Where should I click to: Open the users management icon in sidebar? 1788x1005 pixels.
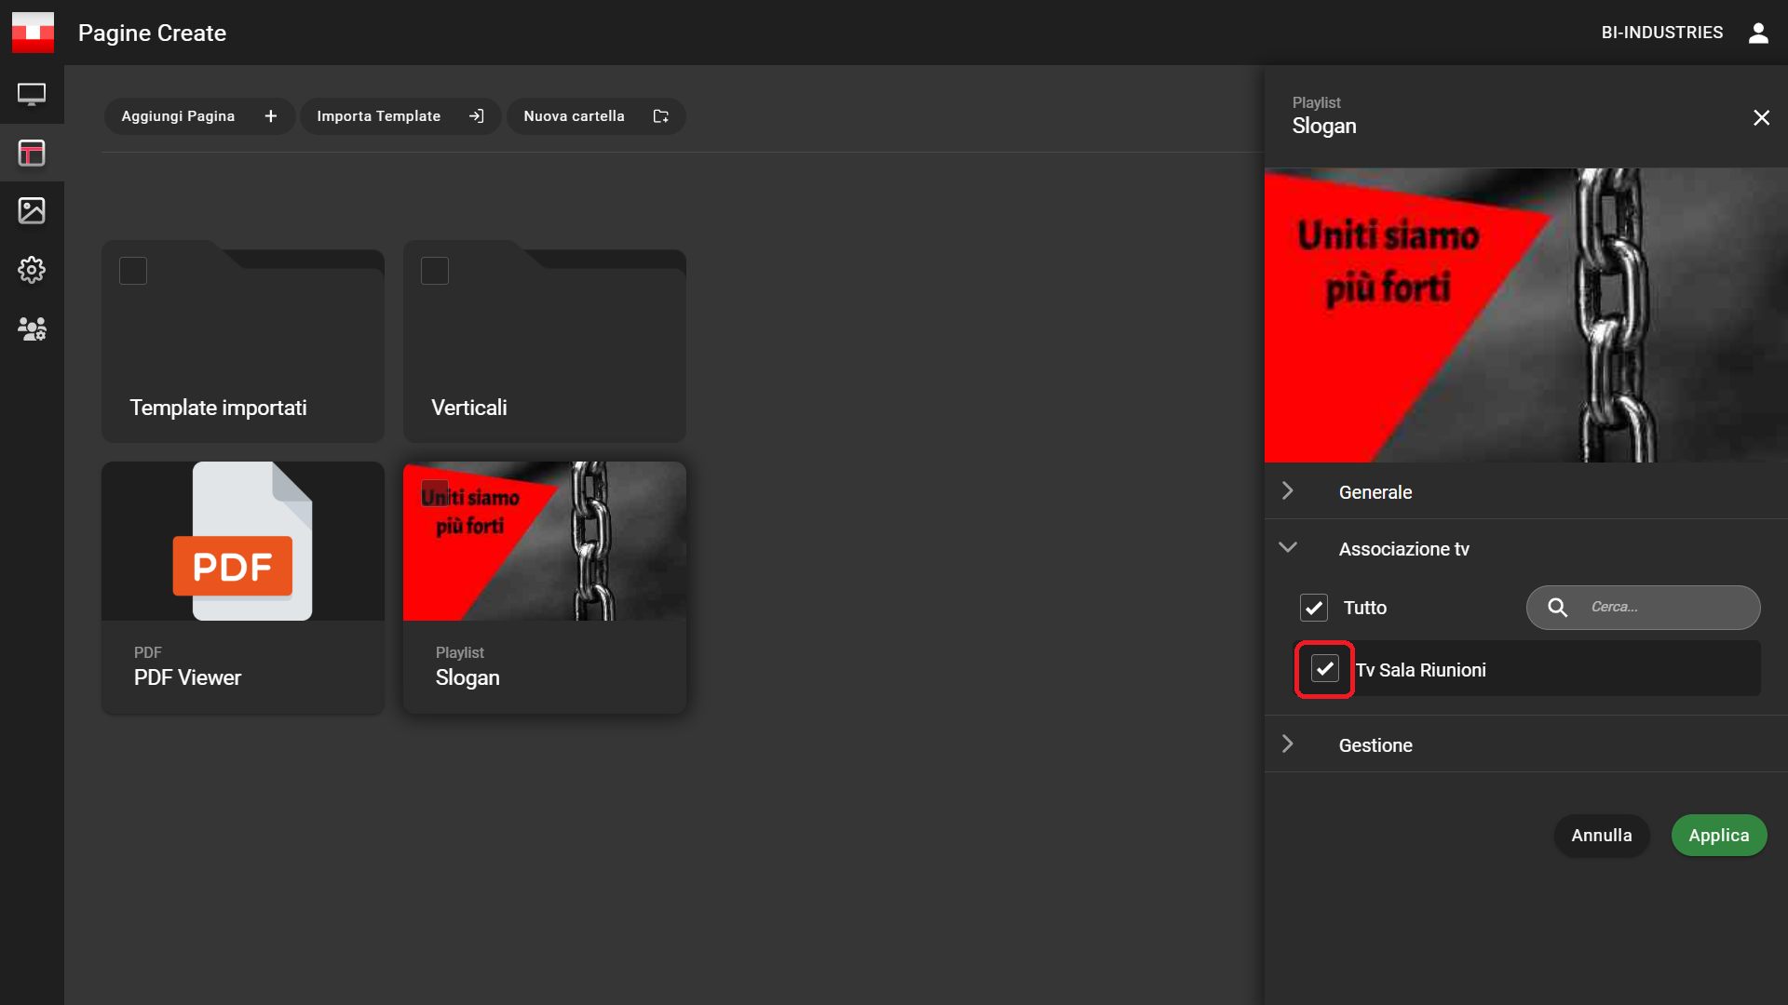click(x=32, y=328)
